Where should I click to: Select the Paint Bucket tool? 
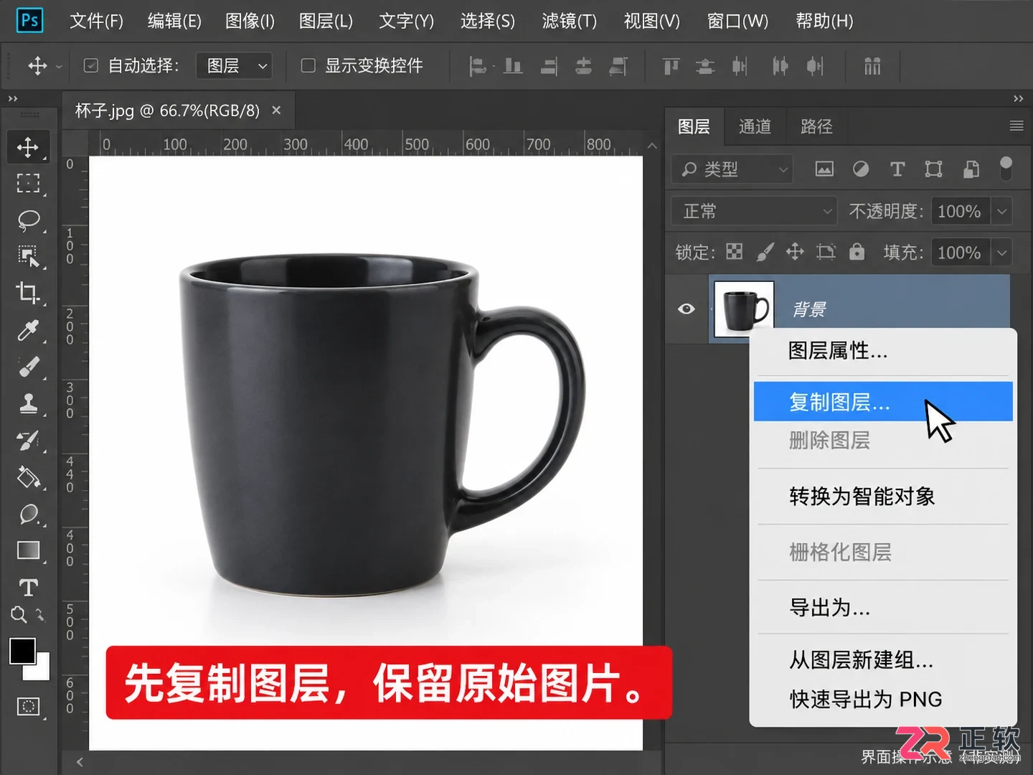28,477
